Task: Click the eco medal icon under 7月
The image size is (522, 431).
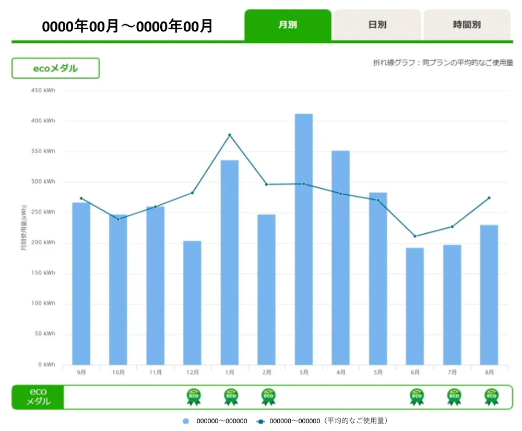Action: [453, 397]
